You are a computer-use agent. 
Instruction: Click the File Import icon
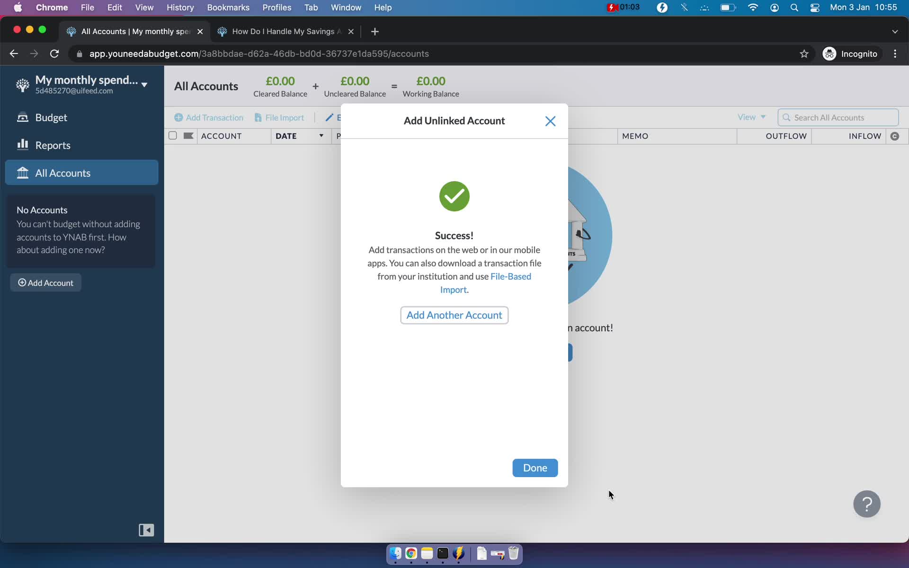tap(258, 117)
